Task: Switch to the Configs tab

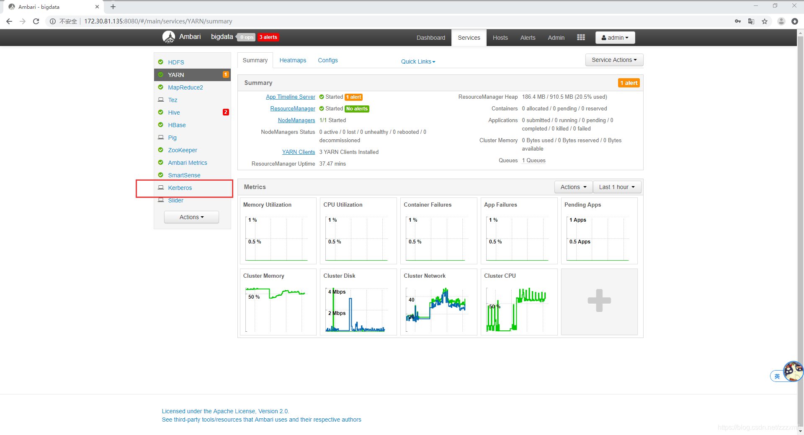Action: coord(328,60)
